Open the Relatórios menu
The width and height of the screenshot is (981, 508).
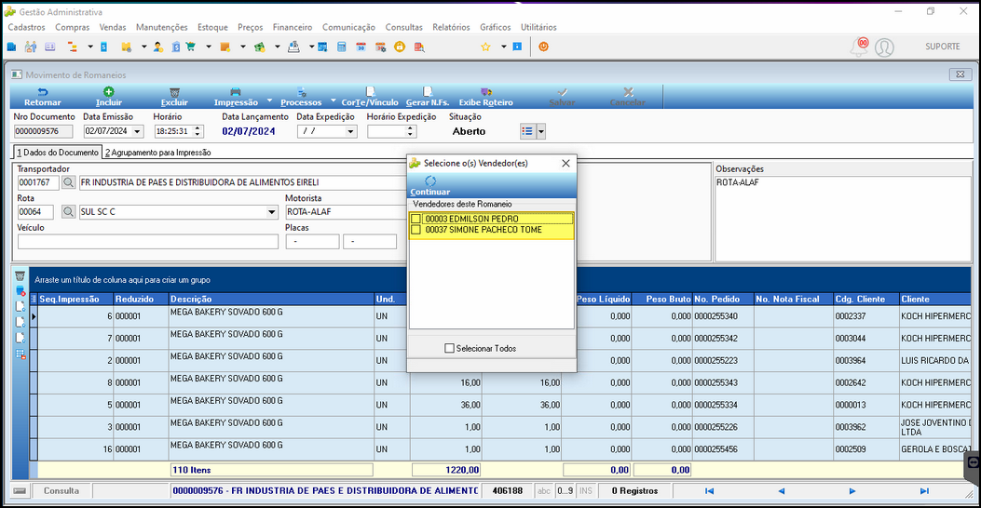[x=451, y=27]
